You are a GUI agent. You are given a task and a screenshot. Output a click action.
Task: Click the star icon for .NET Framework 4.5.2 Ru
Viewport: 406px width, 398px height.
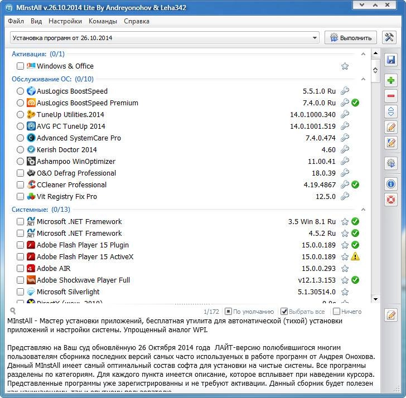[345, 234]
